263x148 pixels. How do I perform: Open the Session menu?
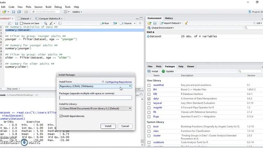click(x=38, y=7)
